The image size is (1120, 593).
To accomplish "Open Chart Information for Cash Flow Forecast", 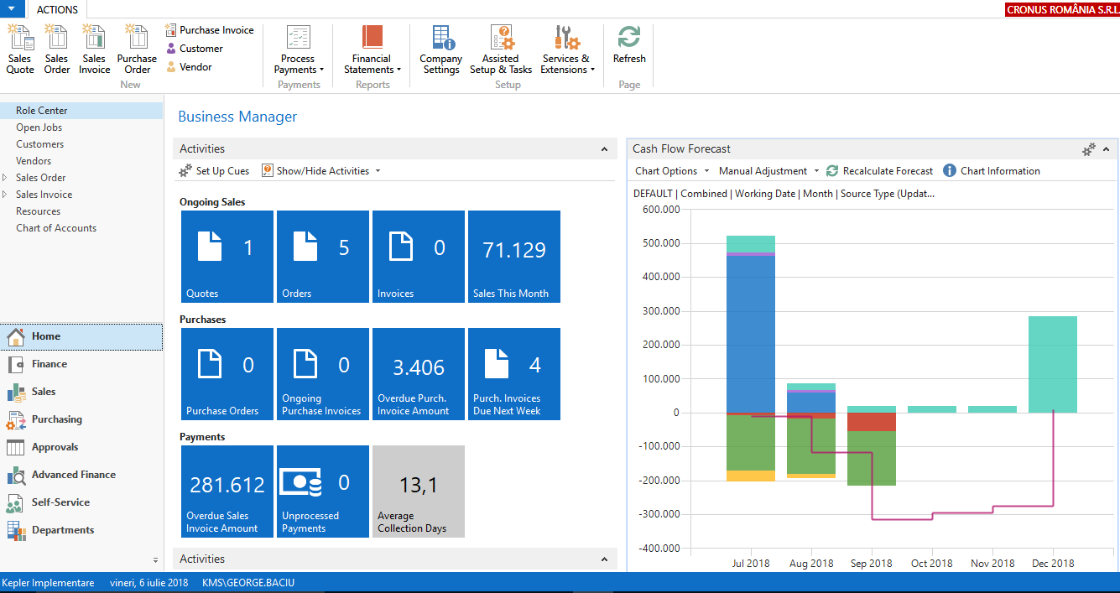I will (950, 171).
